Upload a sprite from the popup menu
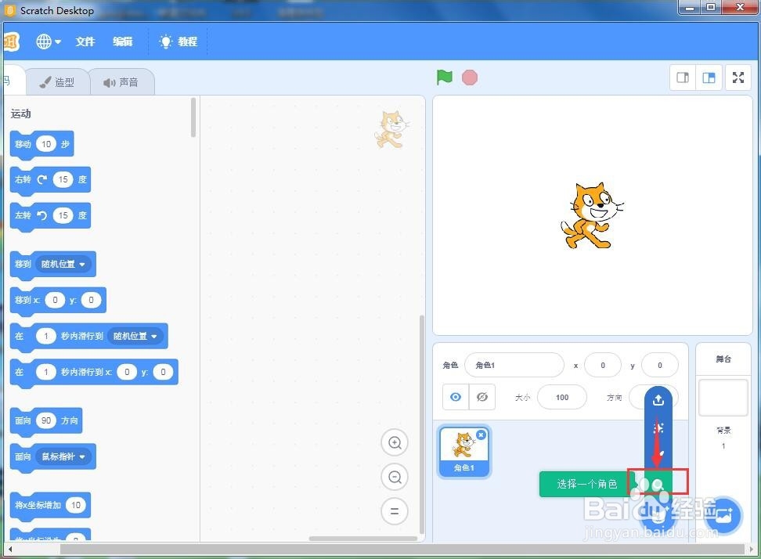Screen dimensions: 761x559 (658, 400)
